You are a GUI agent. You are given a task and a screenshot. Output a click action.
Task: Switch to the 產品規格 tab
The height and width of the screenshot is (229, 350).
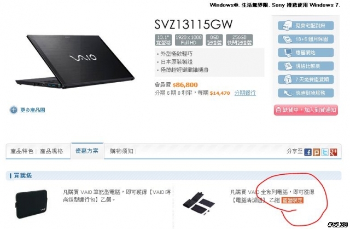click(x=51, y=151)
